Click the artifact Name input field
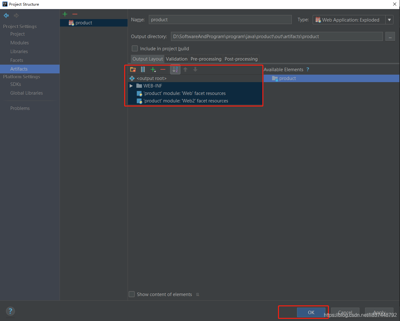The height and width of the screenshot is (321, 400). pyautogui.click(x=220, y=20)
